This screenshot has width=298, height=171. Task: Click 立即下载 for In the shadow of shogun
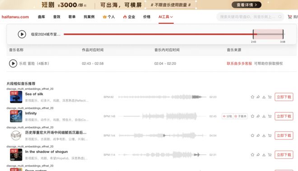[x=284, y=155]
